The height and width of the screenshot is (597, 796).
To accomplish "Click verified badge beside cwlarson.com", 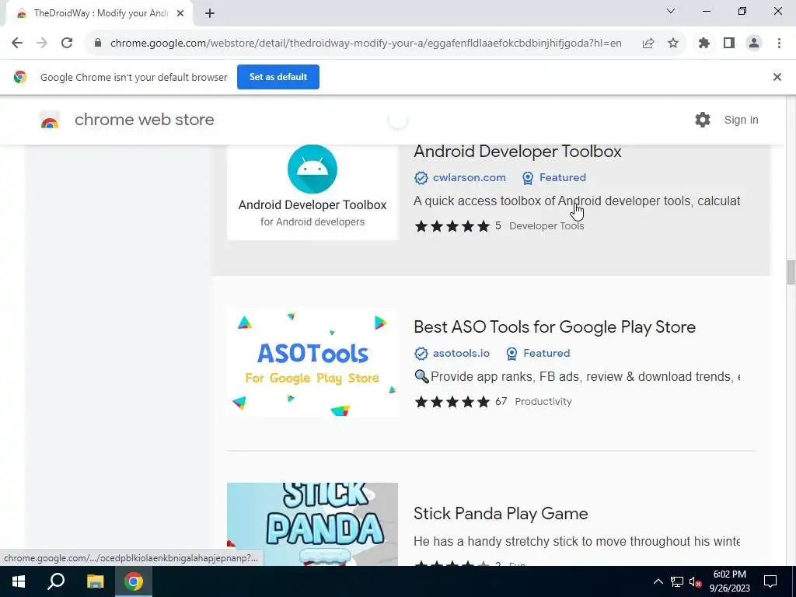I will (x=421, y=178).
